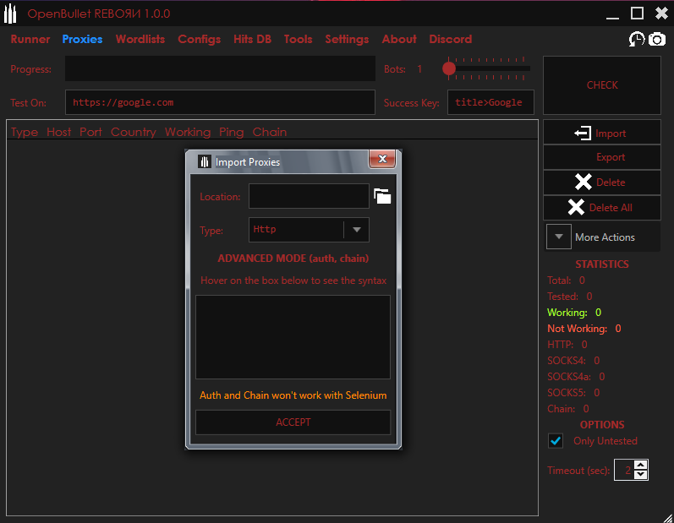
Task: Click the Export button
Action: tap(602, 157)
